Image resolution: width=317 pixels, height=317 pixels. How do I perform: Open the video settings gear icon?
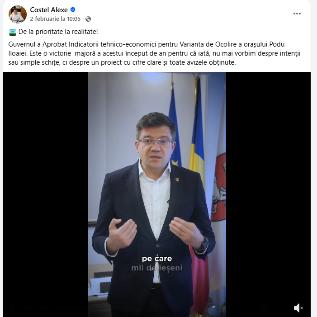tap(265, 308)
